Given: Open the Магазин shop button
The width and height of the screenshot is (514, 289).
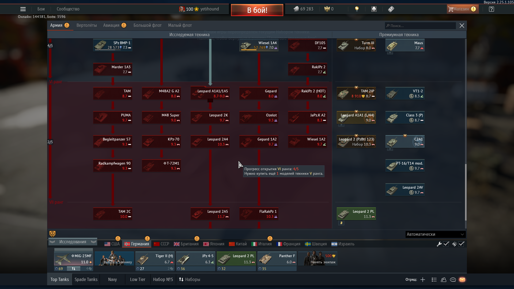Looking at the screenshot, I should (463, 9).
